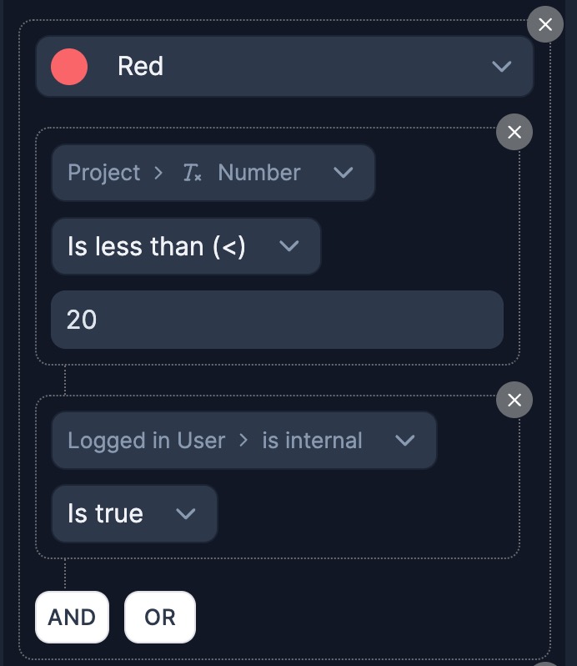Add an OR condition

tap(160, 618)
